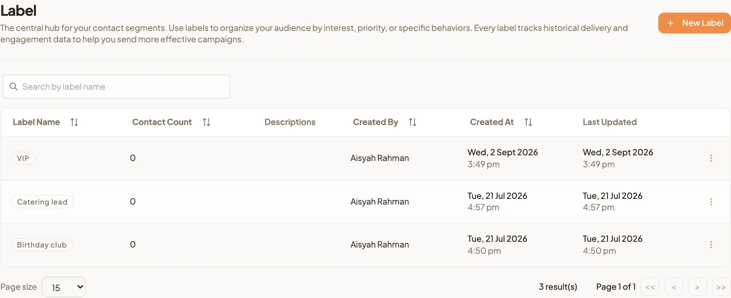Sort by Contact Count arrows icon

point(206,122)
